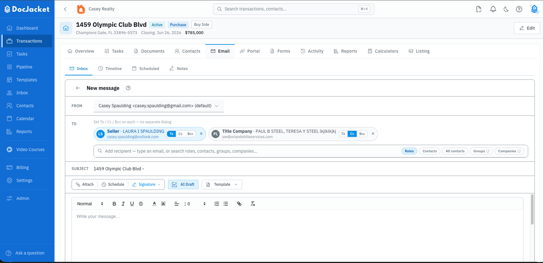Apply strikethrough formatting

pyautogui.click(x=141, y=204)
